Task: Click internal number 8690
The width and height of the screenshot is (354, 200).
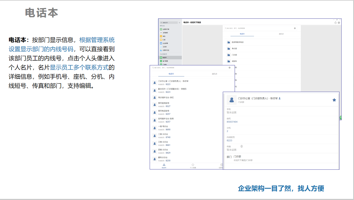Action: pyautogui.click(x=168, y=129)
